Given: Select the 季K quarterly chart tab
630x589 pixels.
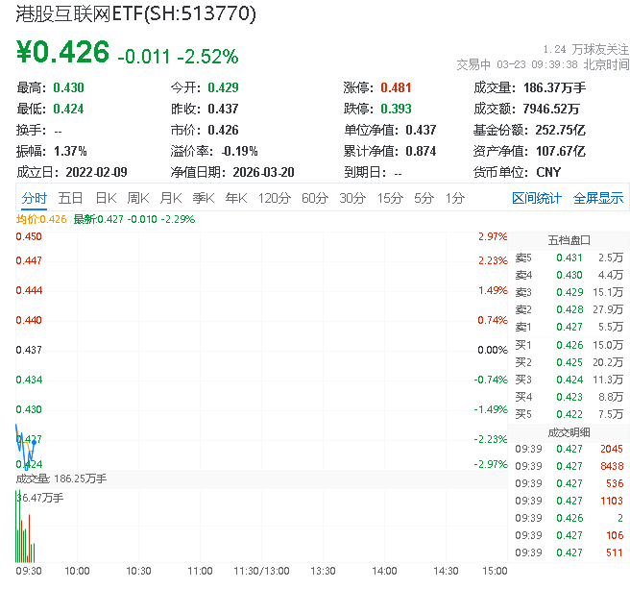Looking at the screenshot, I should pos(203,198).
